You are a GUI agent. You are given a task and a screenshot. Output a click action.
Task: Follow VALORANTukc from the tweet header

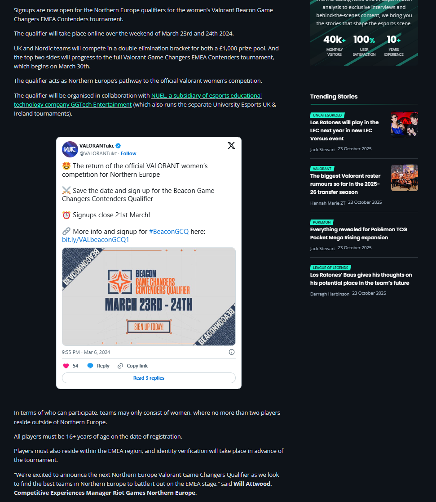[x=128, y=153]
